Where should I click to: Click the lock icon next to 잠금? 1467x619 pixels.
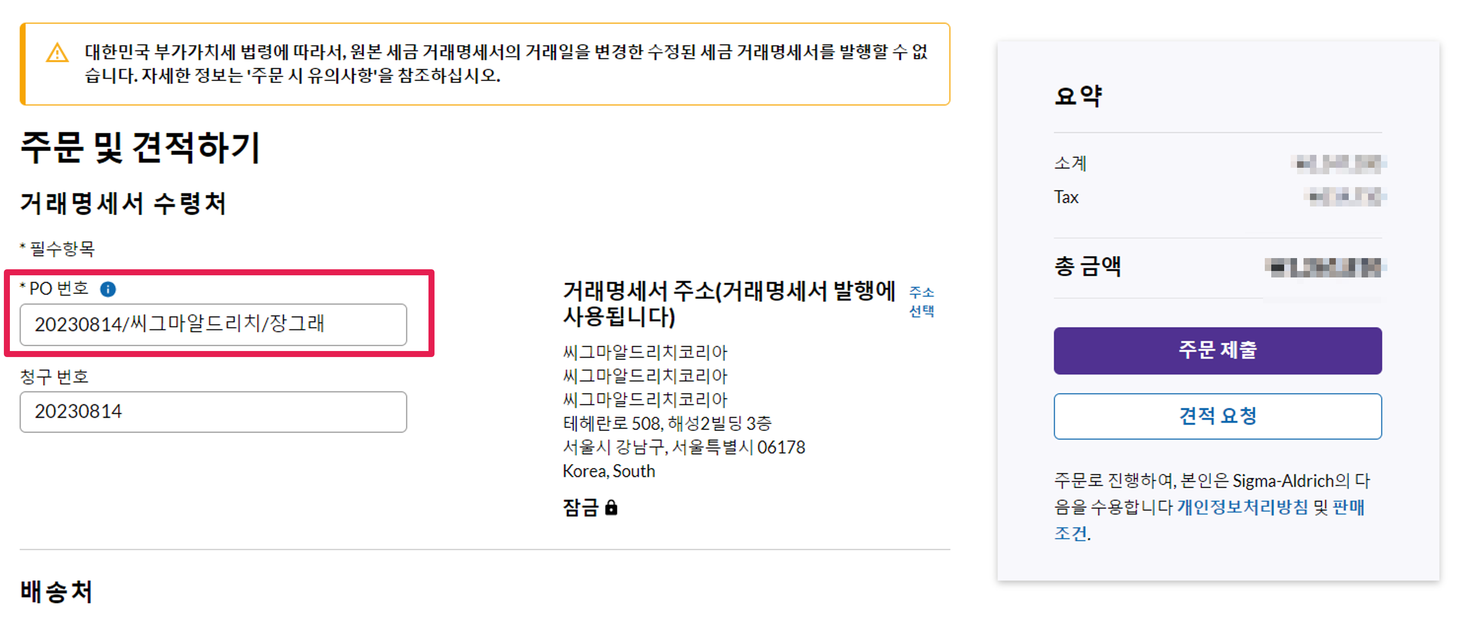[x=611, y=508]
